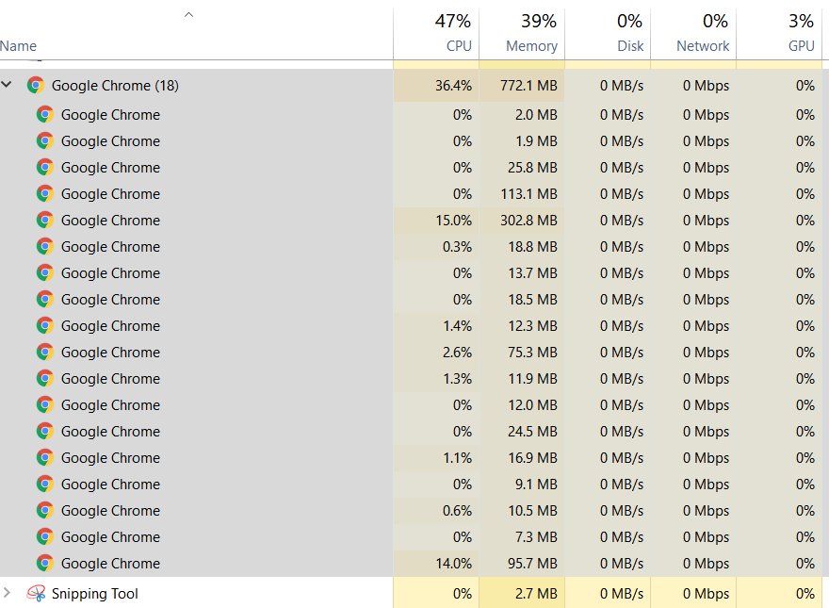This screenshot has height=608, width=829.
Task: Select Chrome process icon using 16.9 MB
Action: 45,457
